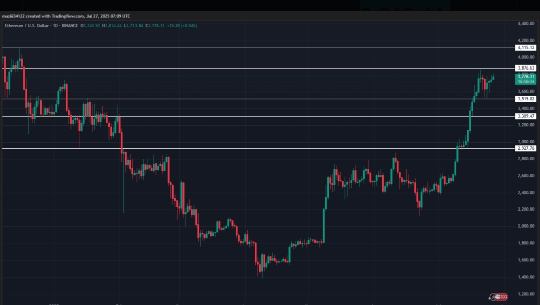The height and width of the screenshot is (305, 540).
Task: Click the TradingView.com attribution text
Action: coord(68,16)
